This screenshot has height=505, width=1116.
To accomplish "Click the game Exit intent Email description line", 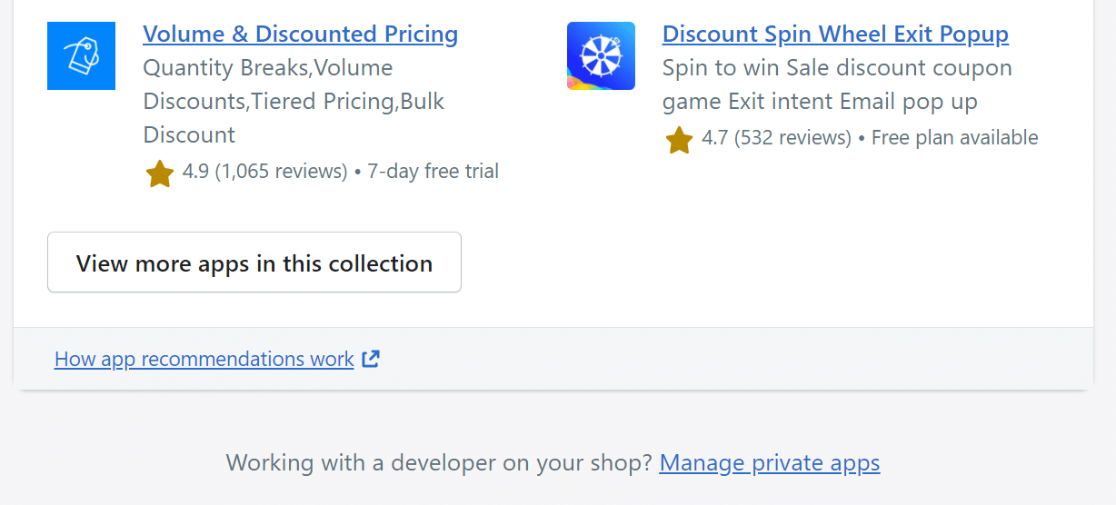I will pyautogui.click(x=820, y=102).
